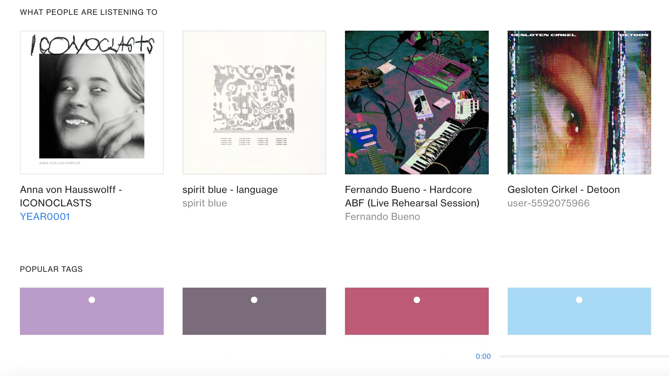Image resolution: width=669 pixels, height=376 pixels.
Task: Click the 0:00 time indicator
Action: click(483, 356)
